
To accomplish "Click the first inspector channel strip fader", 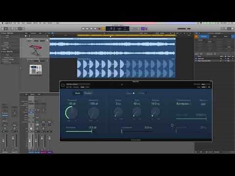I will 3,140.
